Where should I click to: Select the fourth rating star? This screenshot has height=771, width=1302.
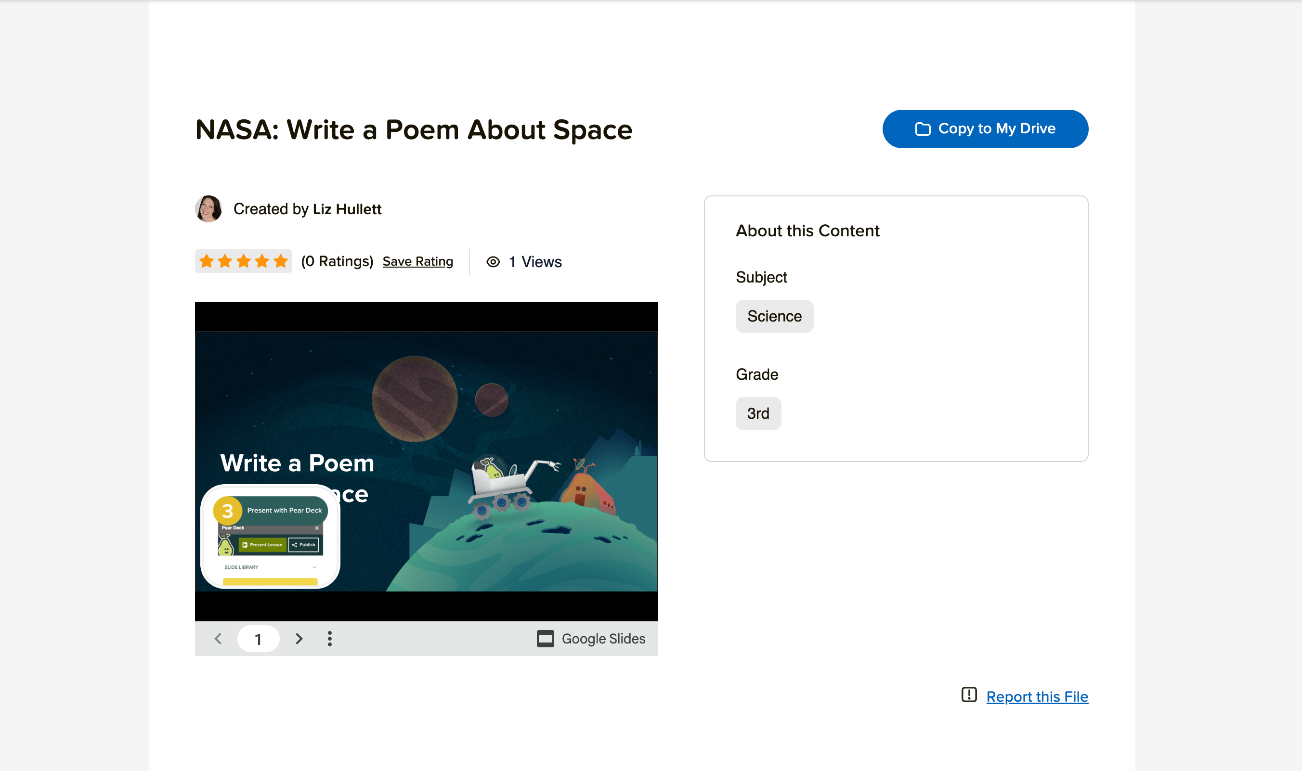coord(262,261)
